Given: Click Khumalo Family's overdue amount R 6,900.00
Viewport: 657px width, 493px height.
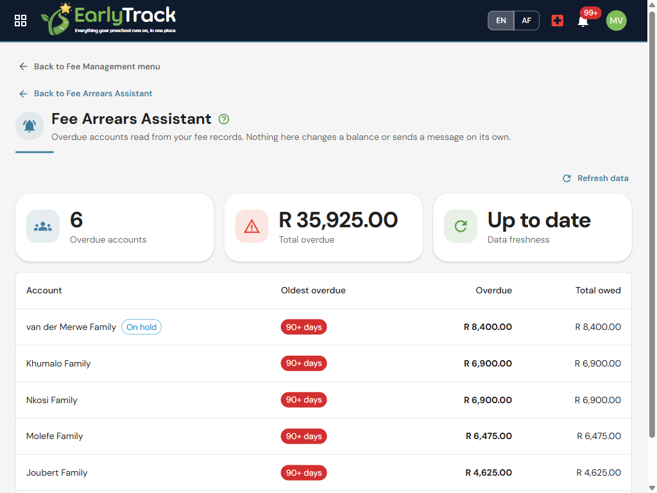Looking at the screenshot, I should tap(488, 363).
